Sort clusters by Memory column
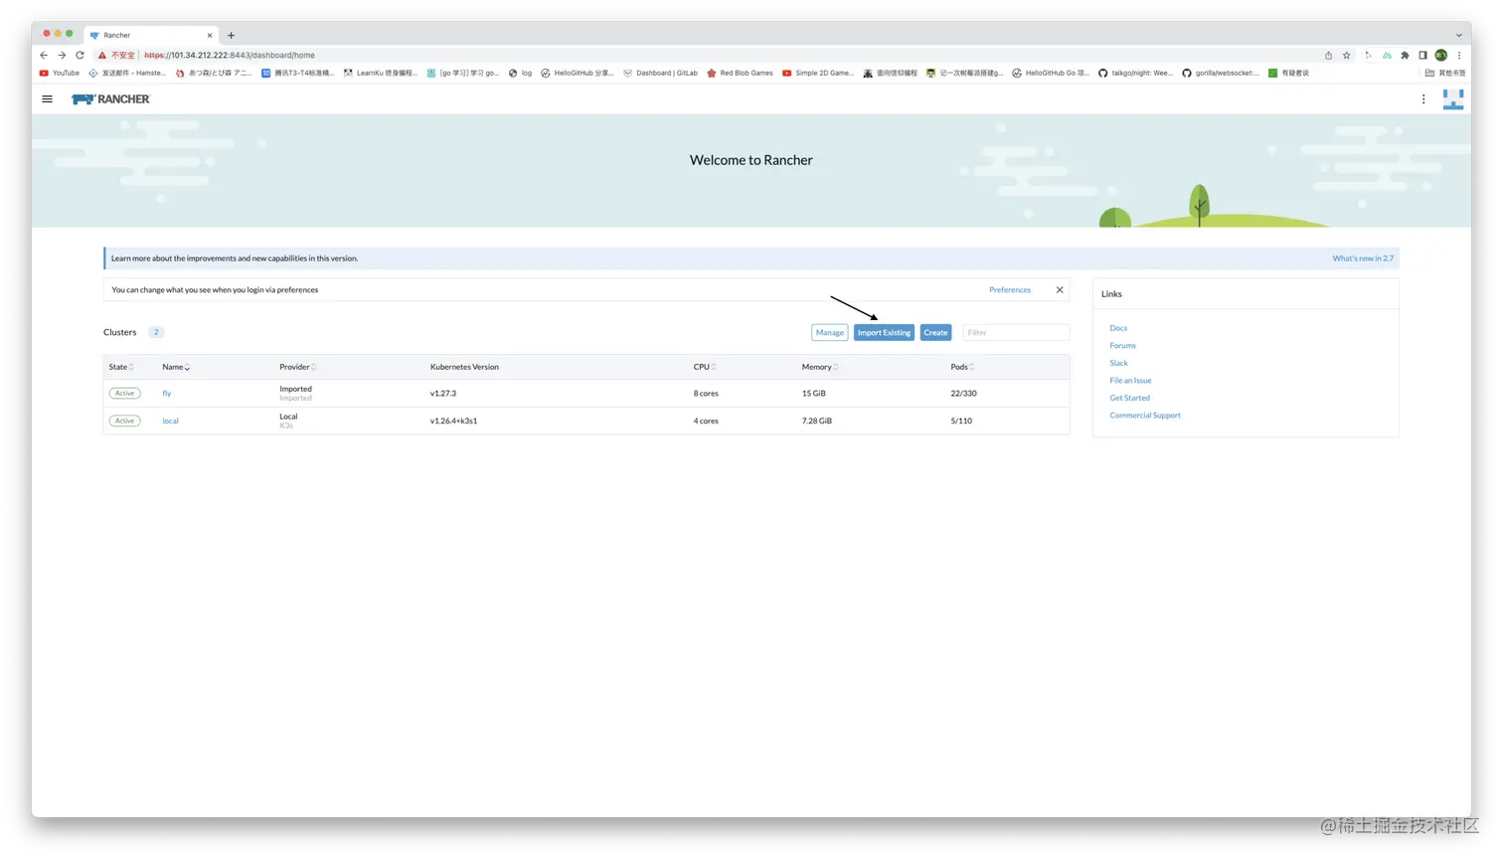Screen dimensions: 1503x859 tap(820, 367)
